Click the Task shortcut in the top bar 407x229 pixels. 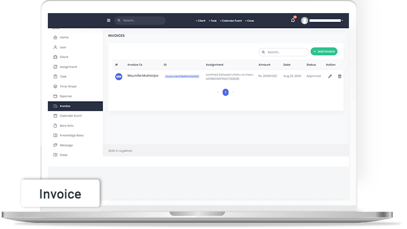coord(213,20)
